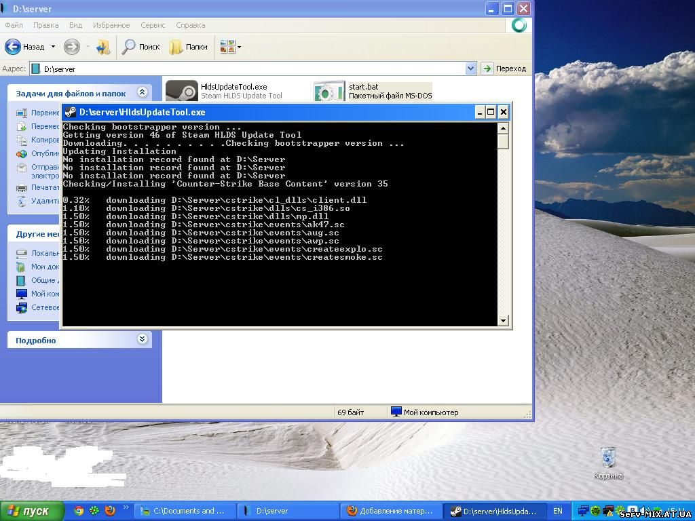Open the Правка menu
Viewport: 695px width, 521px height.
45,25
